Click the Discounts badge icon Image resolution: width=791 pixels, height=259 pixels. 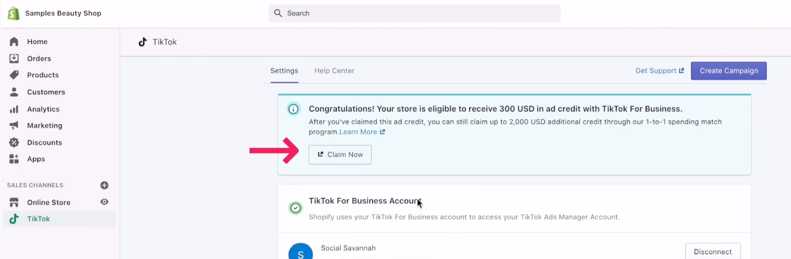[x=14, y=143]
